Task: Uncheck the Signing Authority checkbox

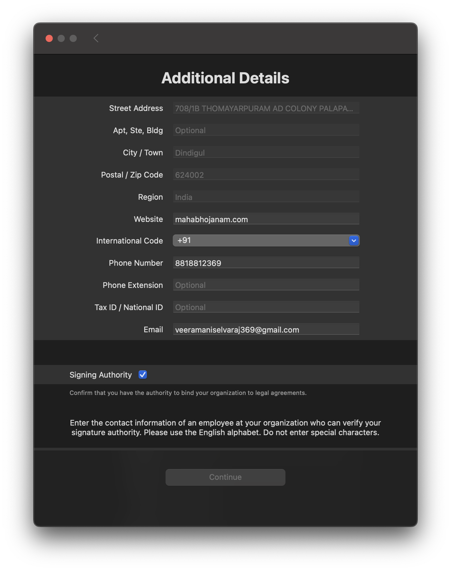Action: 143,375
